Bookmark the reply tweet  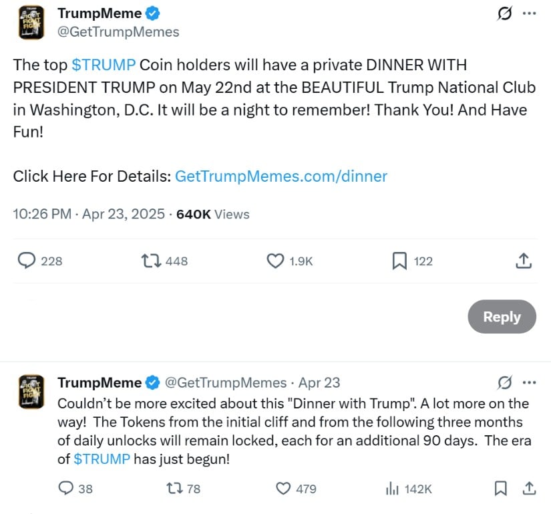click(501, 489)
